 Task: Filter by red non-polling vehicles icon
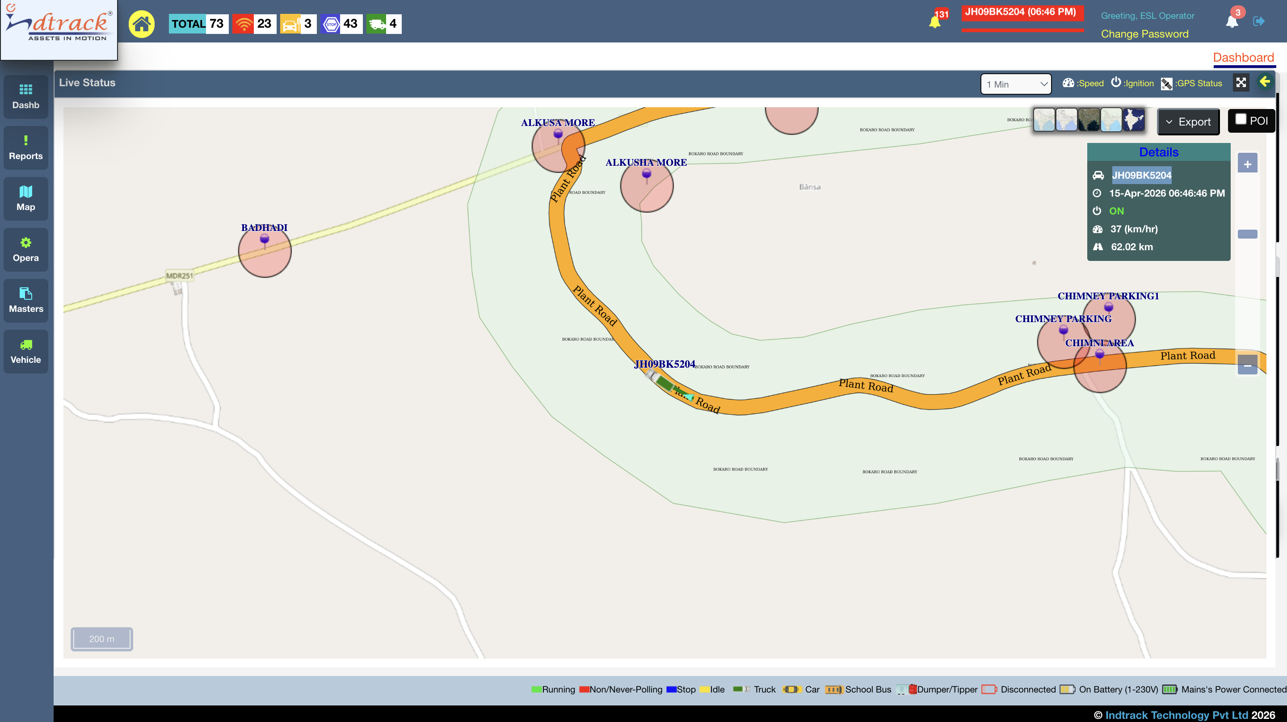pos(244,24)
